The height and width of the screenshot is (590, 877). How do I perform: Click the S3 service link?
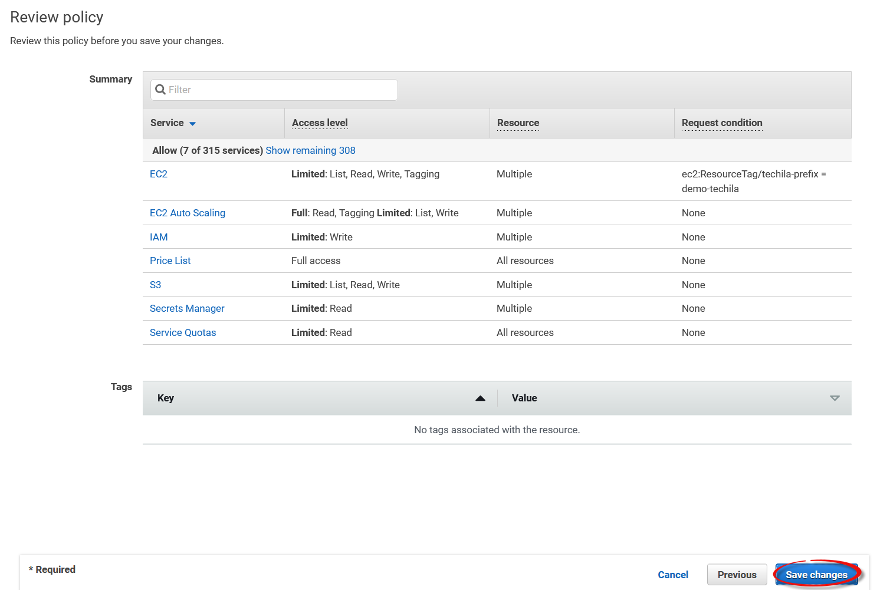(155, 285)
